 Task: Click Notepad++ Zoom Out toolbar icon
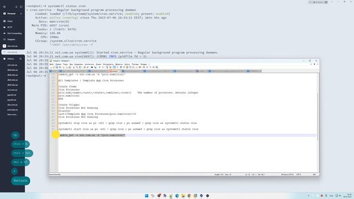[x=103, y=67]
